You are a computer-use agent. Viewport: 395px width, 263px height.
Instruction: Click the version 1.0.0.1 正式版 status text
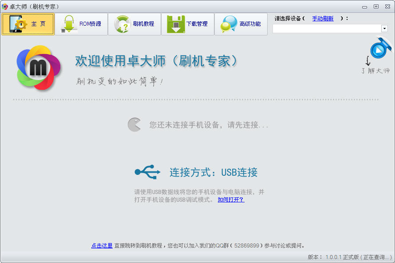[x=350, y=257]
